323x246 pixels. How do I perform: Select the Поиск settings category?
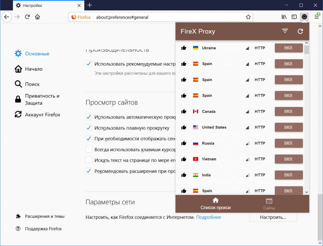pos(27,84)
